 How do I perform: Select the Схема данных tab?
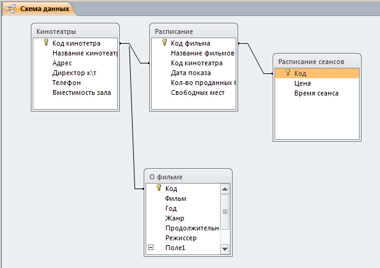pyautogui.click(x=39, y=9)
